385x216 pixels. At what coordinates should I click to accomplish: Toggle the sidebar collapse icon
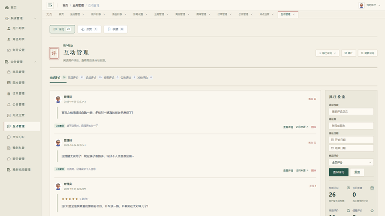[x=50, y=5]
